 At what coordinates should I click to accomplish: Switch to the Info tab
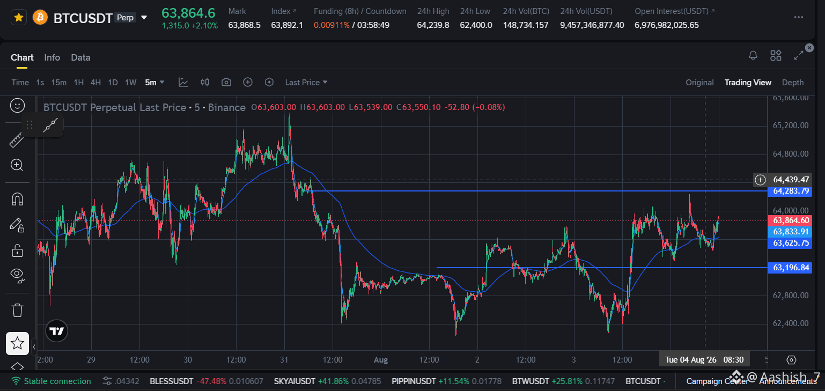pos(52,57)
